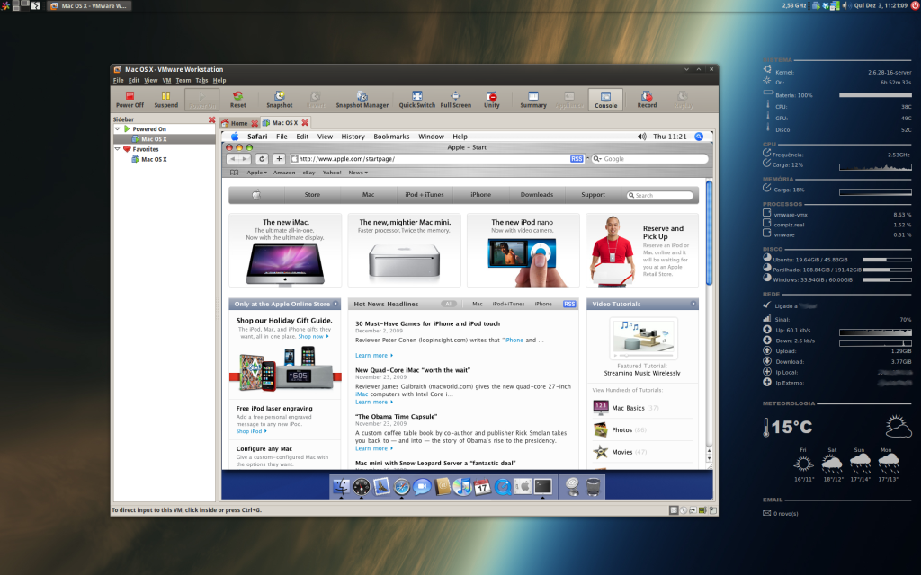Open the Store section on Apple site
Viewport: 921px width, 575px height.
tap(312, 195)
